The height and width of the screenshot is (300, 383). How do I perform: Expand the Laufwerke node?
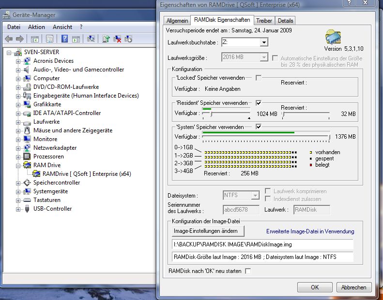[18, 122]
